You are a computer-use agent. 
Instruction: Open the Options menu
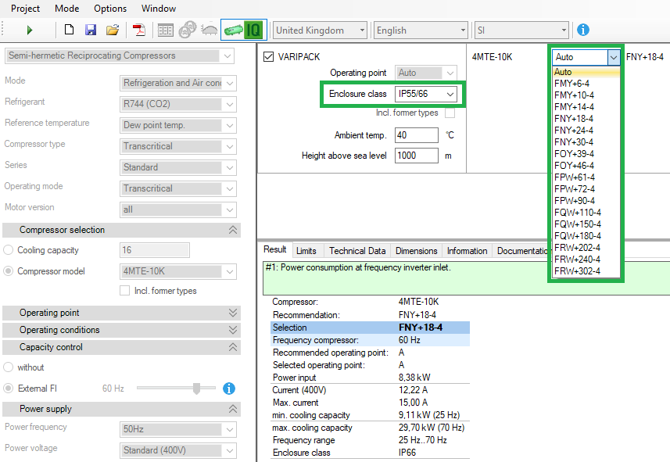click(x=109, y=9)
